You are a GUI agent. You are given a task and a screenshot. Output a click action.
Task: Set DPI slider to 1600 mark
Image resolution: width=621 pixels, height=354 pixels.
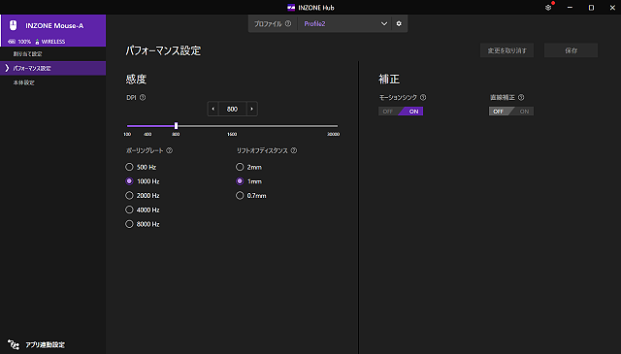232,126
